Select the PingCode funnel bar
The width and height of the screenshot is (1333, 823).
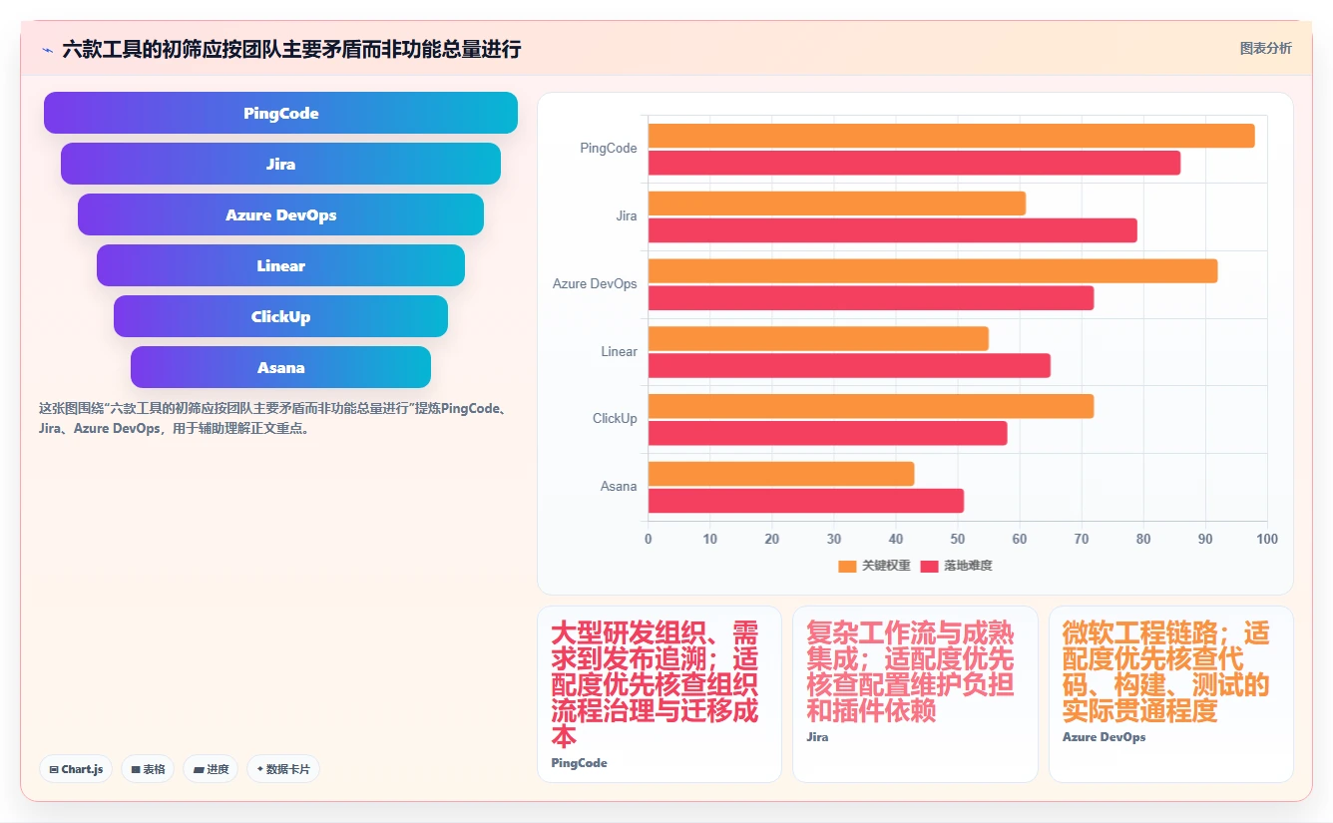(280, 113)
